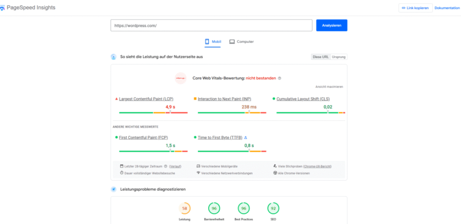461x224 pixels.
Task: Open the First Contentful Paint (FCP) link
Action: coord(143,137)
